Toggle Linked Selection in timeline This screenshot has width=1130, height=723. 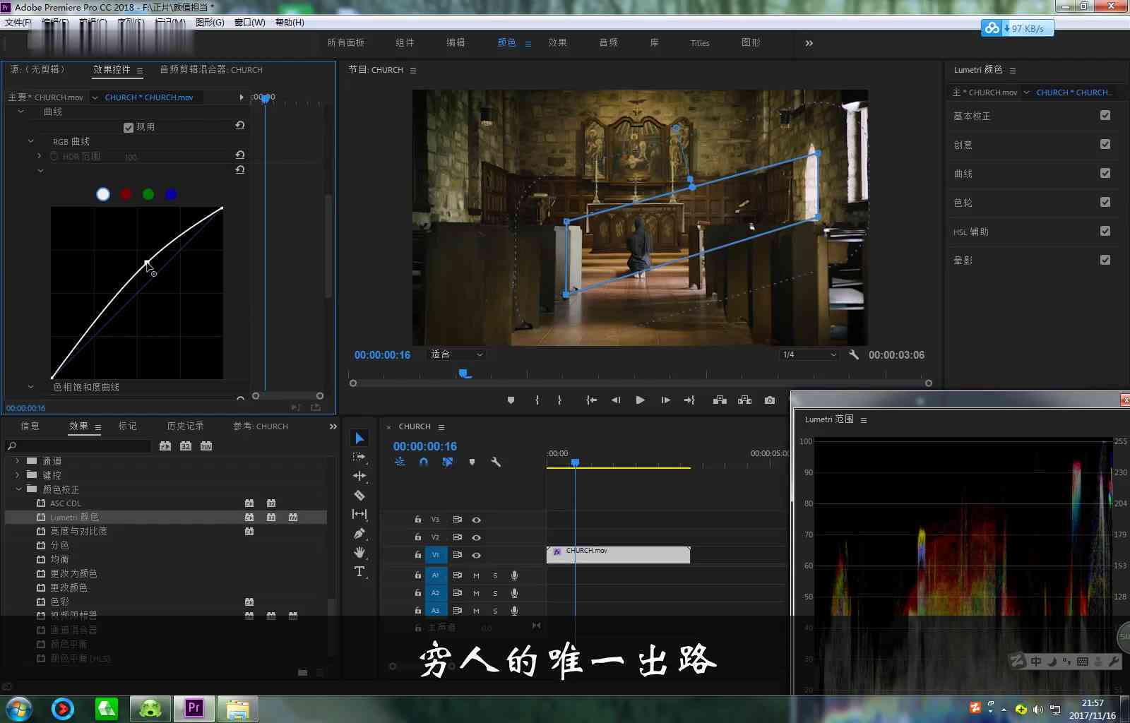click(x=448, y=462)
